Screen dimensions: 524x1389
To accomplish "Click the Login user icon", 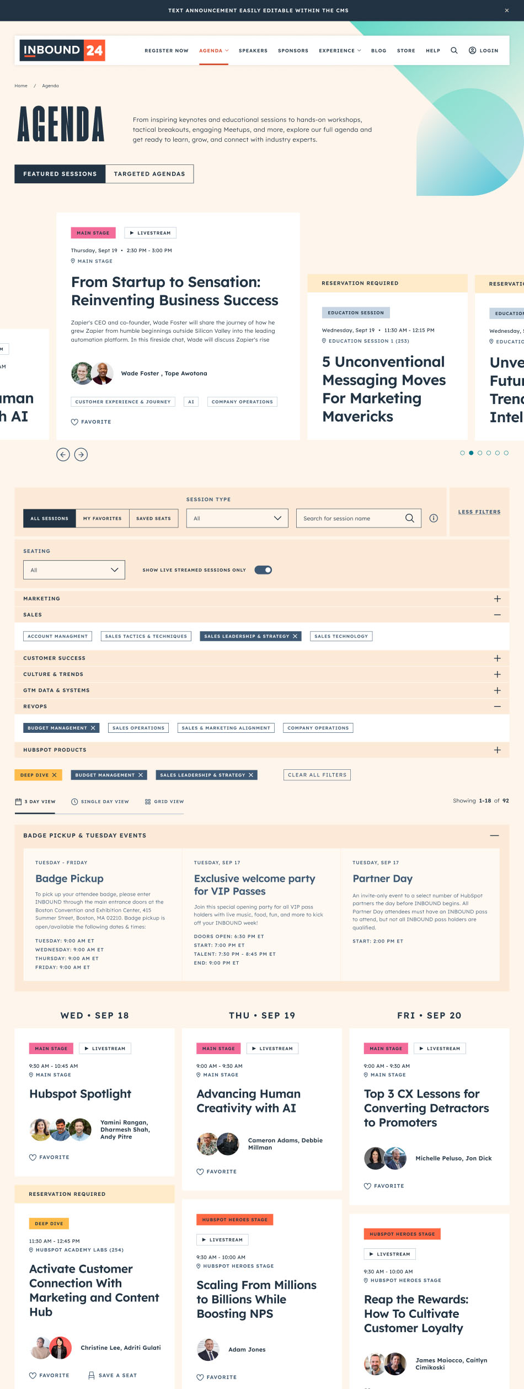I will click(472, 50).
